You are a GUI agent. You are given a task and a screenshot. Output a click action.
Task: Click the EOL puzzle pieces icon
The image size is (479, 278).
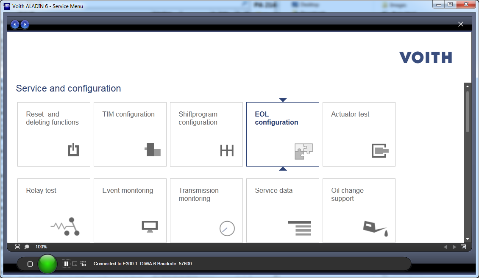coord(304,151)
